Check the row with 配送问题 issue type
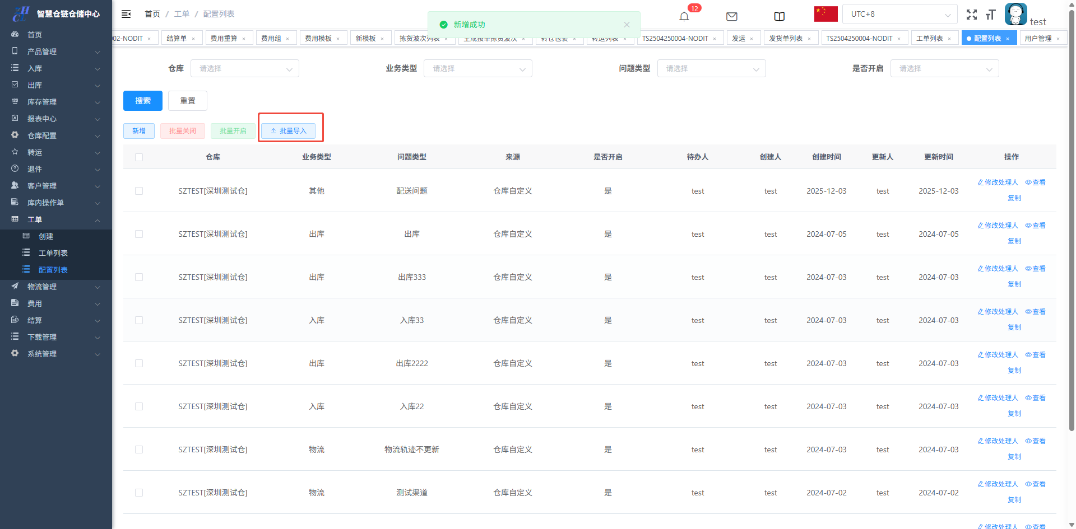1076x529 pixels. [x=139, y=191]
